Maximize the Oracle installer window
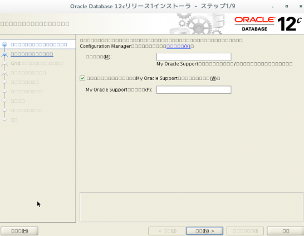 287,6
